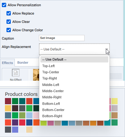Choose the navy blue color swatch
This screenshot has height=137, width=125.
[x=29, y=122]
